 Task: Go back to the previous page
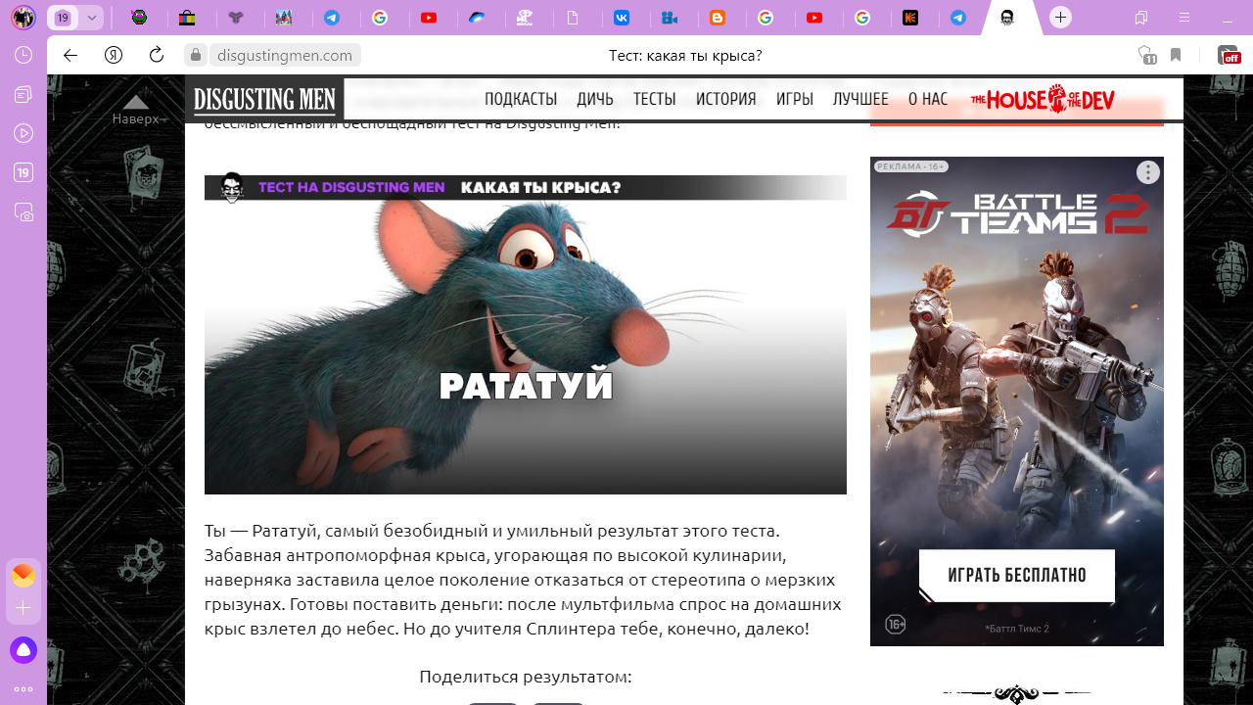click(70, 55)
